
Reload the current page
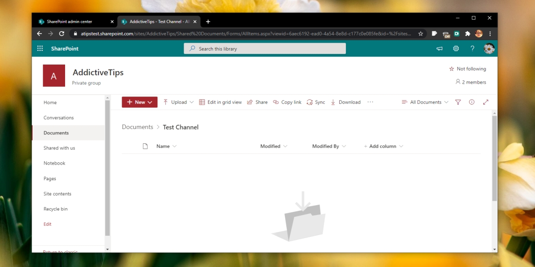pos(62,33)
